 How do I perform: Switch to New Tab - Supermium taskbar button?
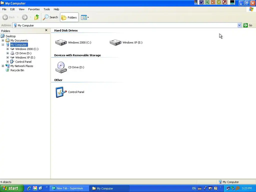tap(69, 188)
